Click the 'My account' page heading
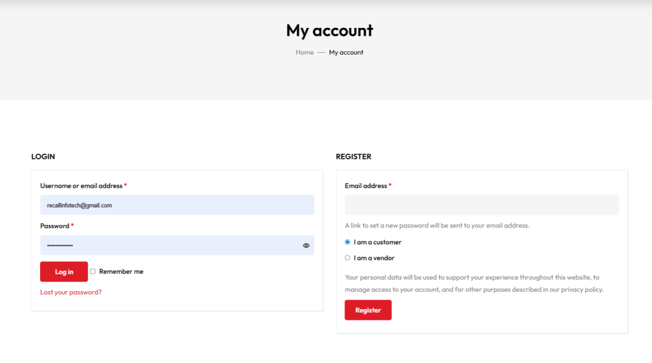The height and width of the screenshot is (363, 652). pyautogui.click(x=329, y=31)
